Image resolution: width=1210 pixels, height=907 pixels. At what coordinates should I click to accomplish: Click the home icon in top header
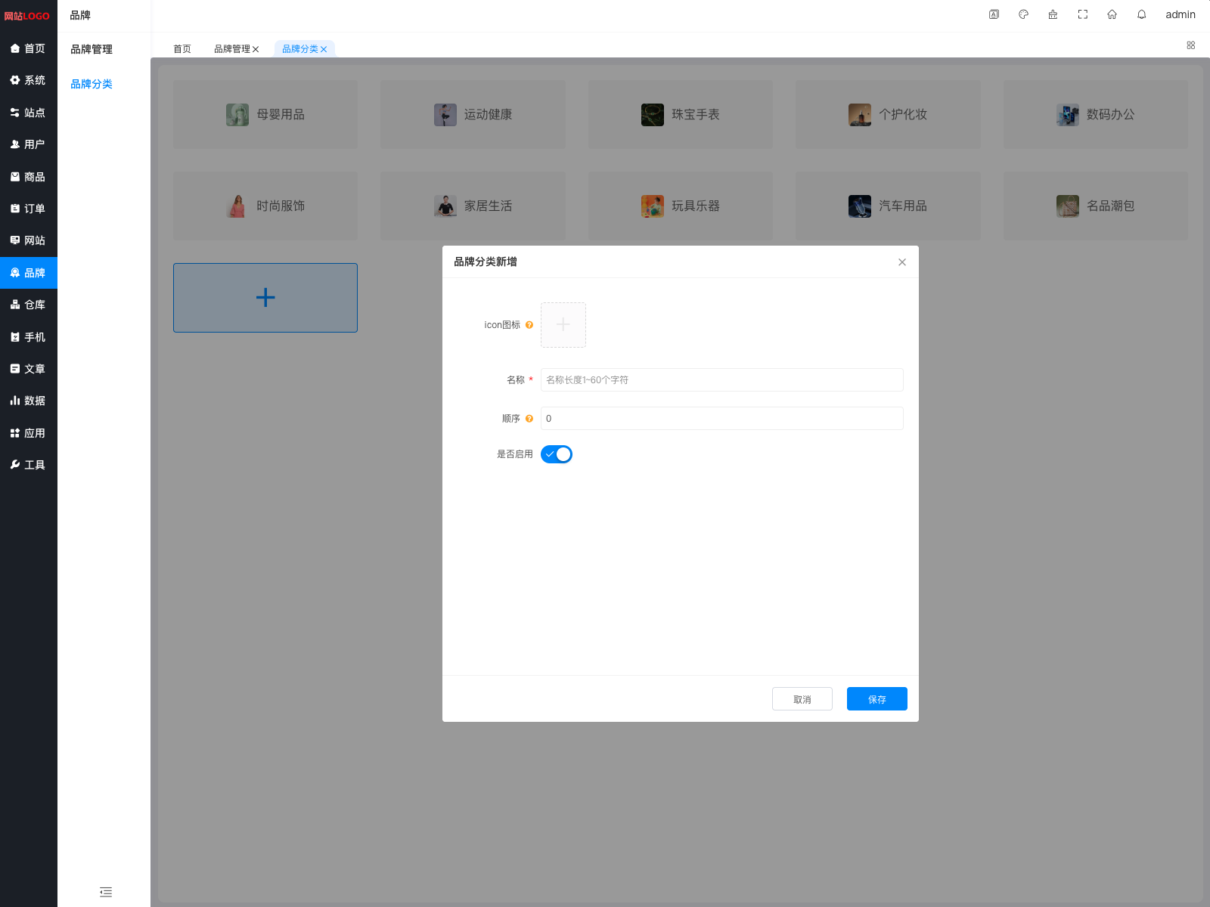1112,14
